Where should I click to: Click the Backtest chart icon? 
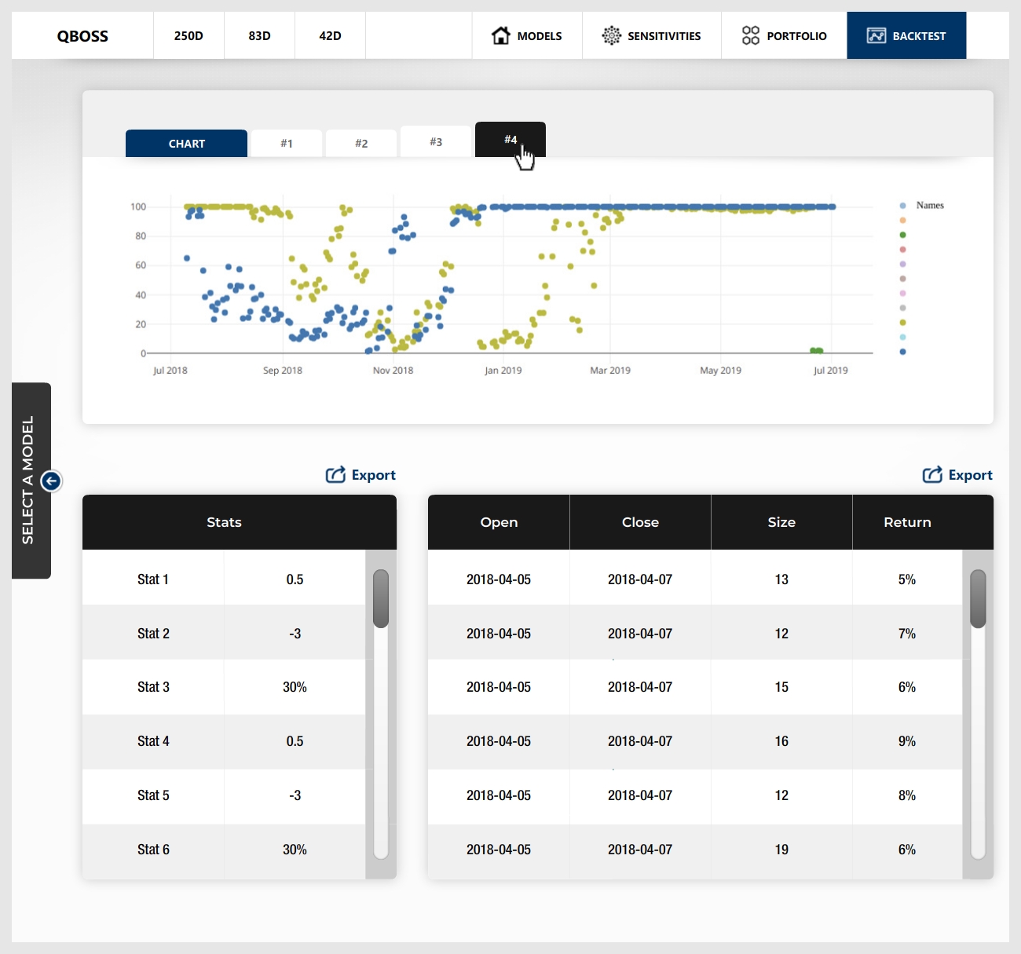[x=876, y=35]
